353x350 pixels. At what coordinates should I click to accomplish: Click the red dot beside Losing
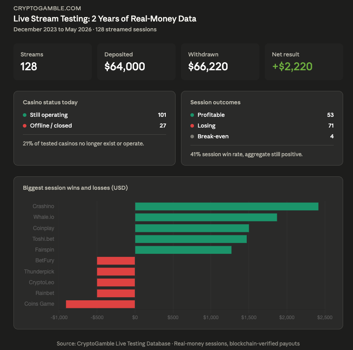pyautogui.click(x=192, y=126)
